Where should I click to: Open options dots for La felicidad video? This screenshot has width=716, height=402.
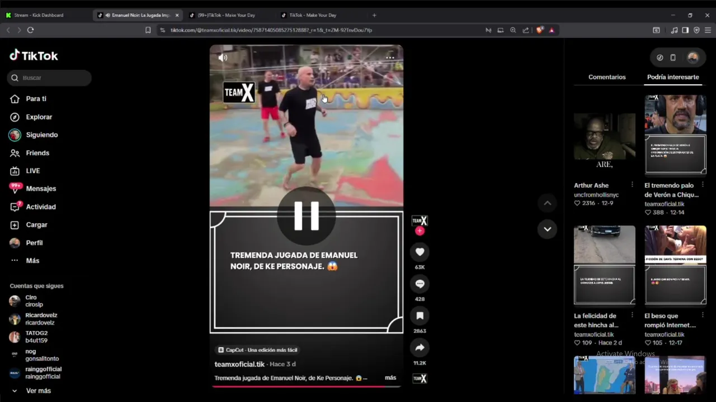point(632,315)
